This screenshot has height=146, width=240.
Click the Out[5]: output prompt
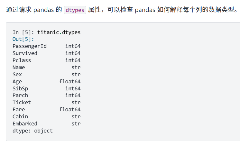coord(23,39)
